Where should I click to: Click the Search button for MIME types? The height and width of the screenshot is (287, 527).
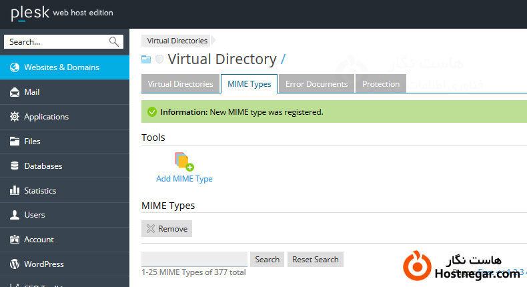267,260
